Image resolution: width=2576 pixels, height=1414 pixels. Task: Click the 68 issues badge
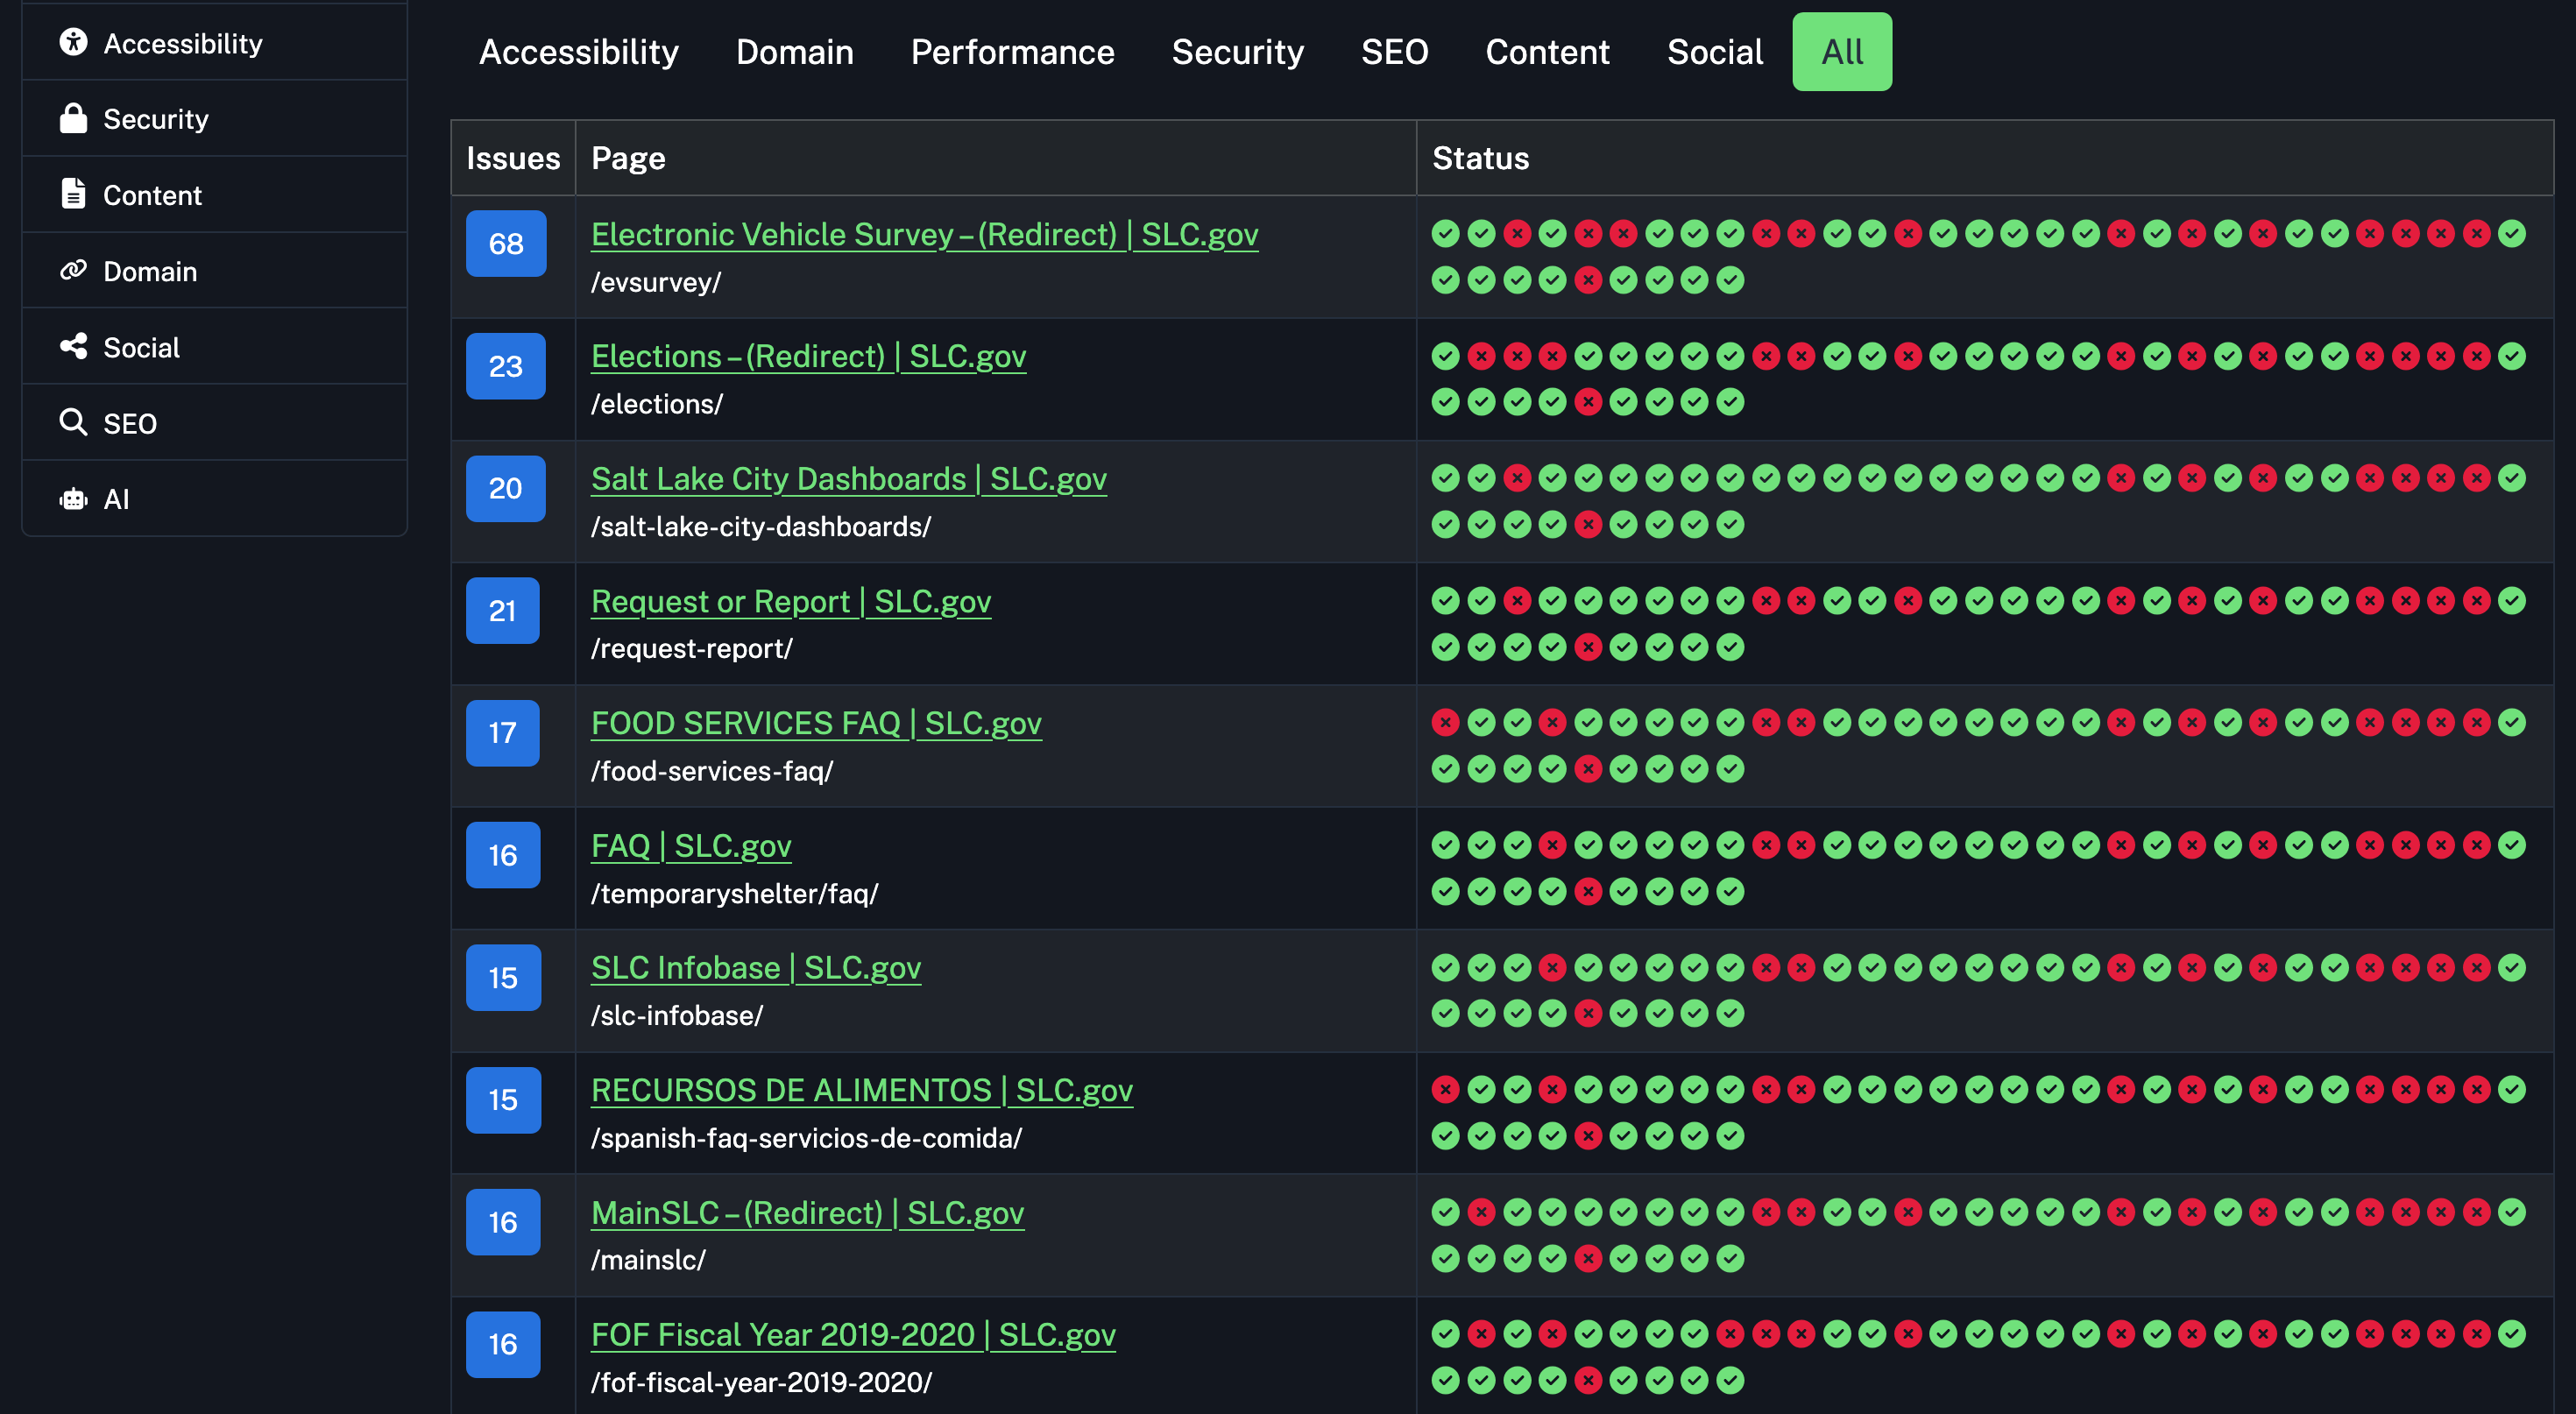[506, 243]
